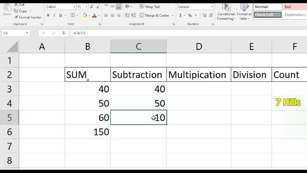This screenshot has width=307, height=173.
Task: Toggle Italic formatting
Action: pos(54,15)
